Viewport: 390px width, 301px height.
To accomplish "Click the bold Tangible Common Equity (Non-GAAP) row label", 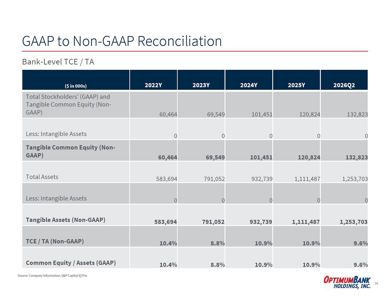I will [x=71, y=151].
